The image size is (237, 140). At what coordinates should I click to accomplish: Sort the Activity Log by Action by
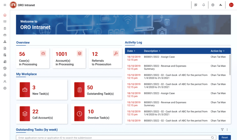217,51
